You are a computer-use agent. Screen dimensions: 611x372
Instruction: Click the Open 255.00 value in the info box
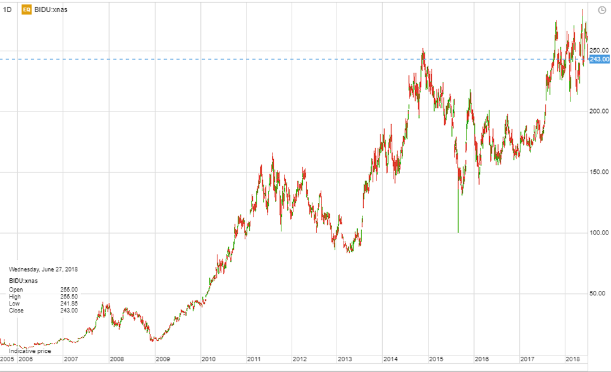pyautogui.click(x=69, y=290)
